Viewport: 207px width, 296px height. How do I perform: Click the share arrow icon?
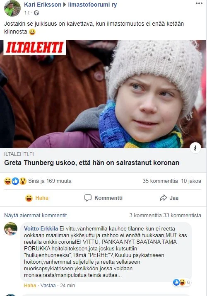163,198
